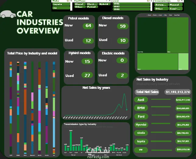This screenshot has width=196, height=159.
Task: Click the BMW net sales progress bar
Action: click(x=161, y=107)
